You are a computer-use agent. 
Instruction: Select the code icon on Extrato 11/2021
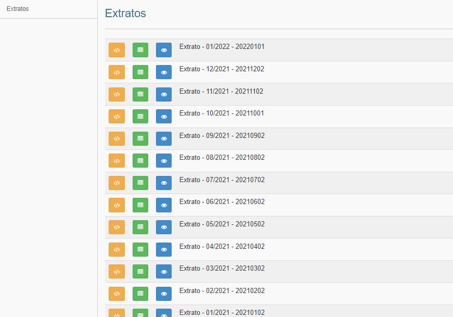point(117,94)
